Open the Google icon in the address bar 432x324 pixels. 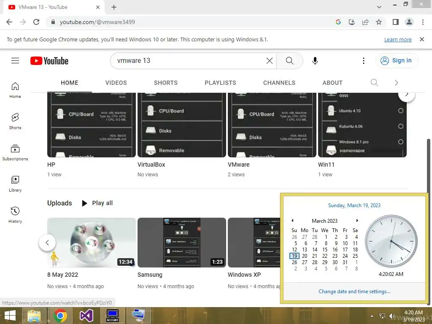pos(338,22)
